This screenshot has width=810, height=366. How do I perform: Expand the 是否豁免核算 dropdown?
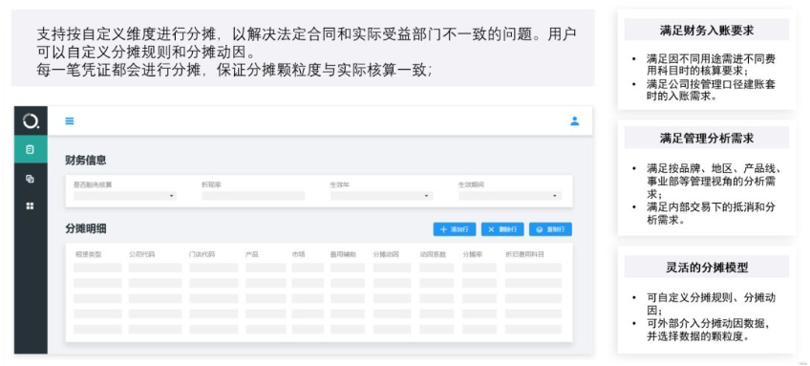[x=125, y=196]
